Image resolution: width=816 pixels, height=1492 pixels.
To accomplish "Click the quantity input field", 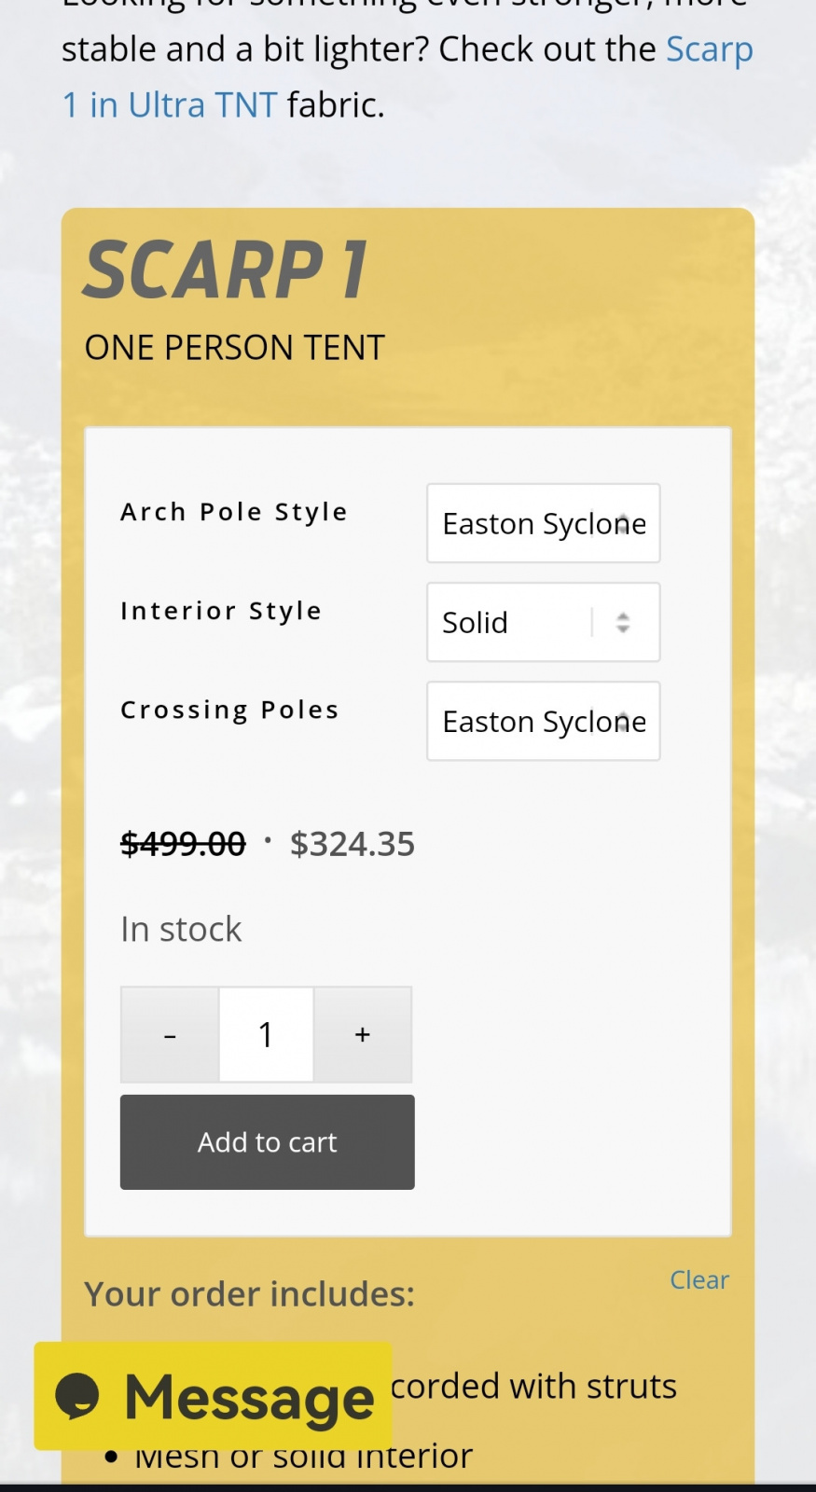I will point(266,1034).
